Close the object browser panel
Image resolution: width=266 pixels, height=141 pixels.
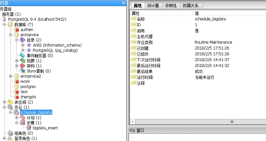tap(123, 3)
